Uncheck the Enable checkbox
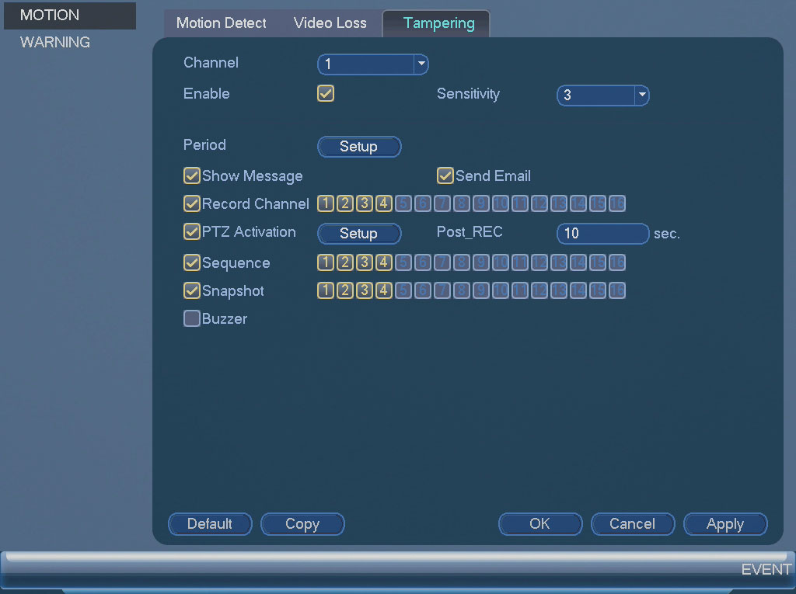The image size is (796, 594). click(326, 93)
